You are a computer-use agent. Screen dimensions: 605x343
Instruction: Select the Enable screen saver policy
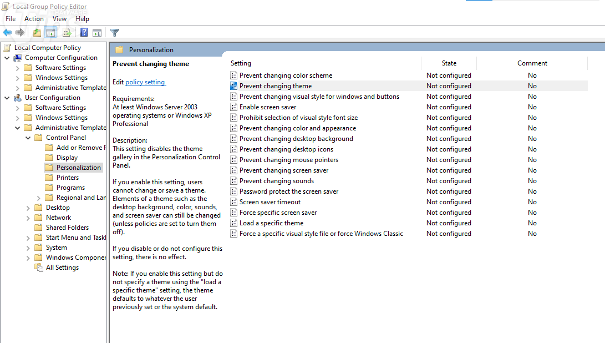tap(268, 107)
